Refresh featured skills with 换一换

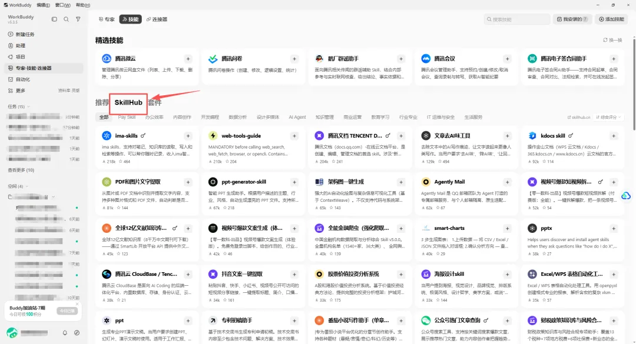(612, 40)
